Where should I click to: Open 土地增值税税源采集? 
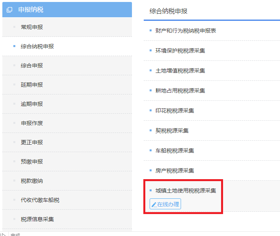(x=180, y=71)
